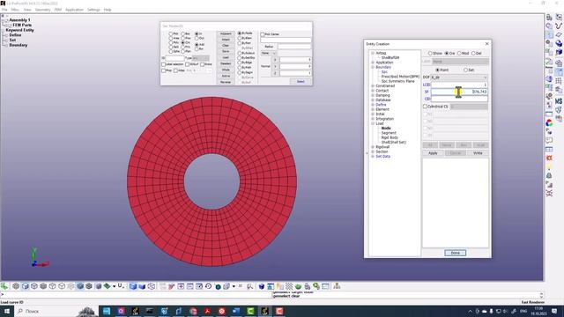Click the Windows Start button
Viewport: 564px width, 317px height.
7,311
